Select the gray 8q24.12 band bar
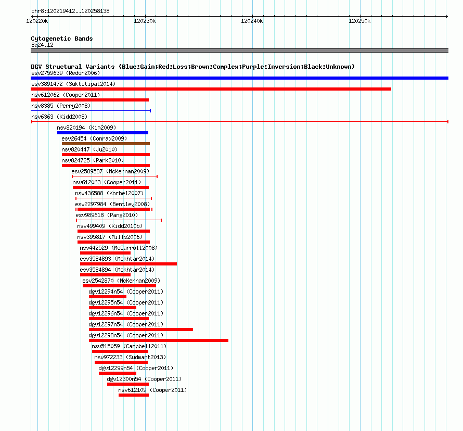The width and height of the screenshot is (463, 431). 239,51
